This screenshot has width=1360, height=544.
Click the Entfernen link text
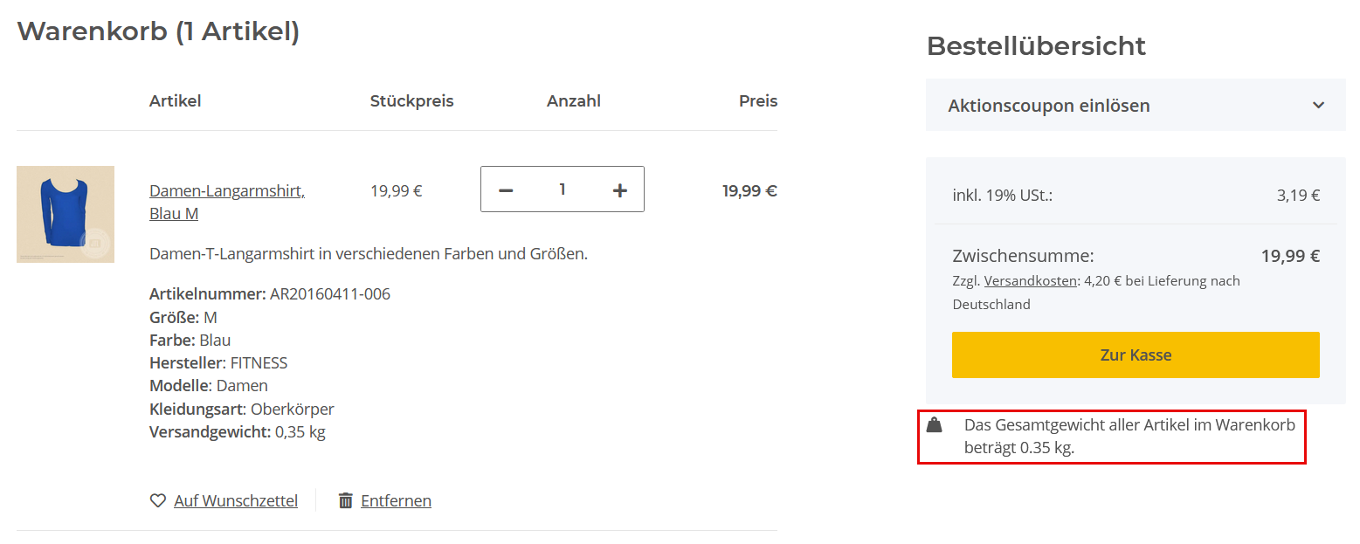point(396,501)
